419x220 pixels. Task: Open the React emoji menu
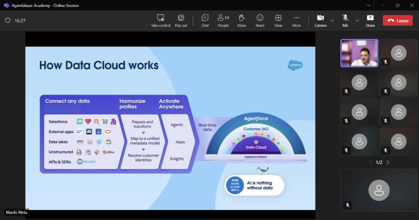[260, 20]
